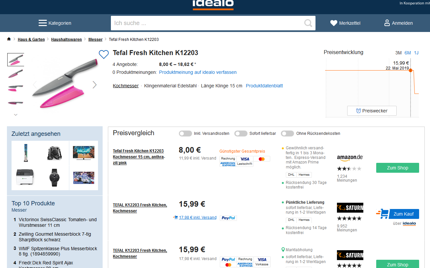Click the amazon.de shop logo
Screen dimensions: 430x268
350,158
